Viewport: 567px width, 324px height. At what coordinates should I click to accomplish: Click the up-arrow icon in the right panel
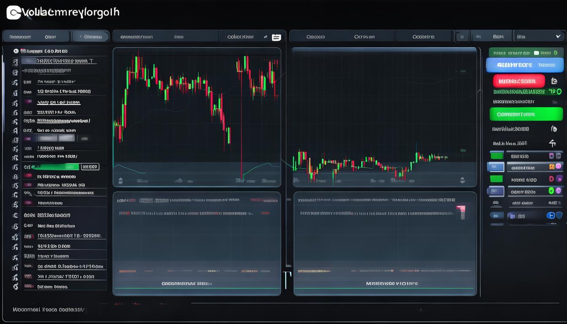pos(553,143)
